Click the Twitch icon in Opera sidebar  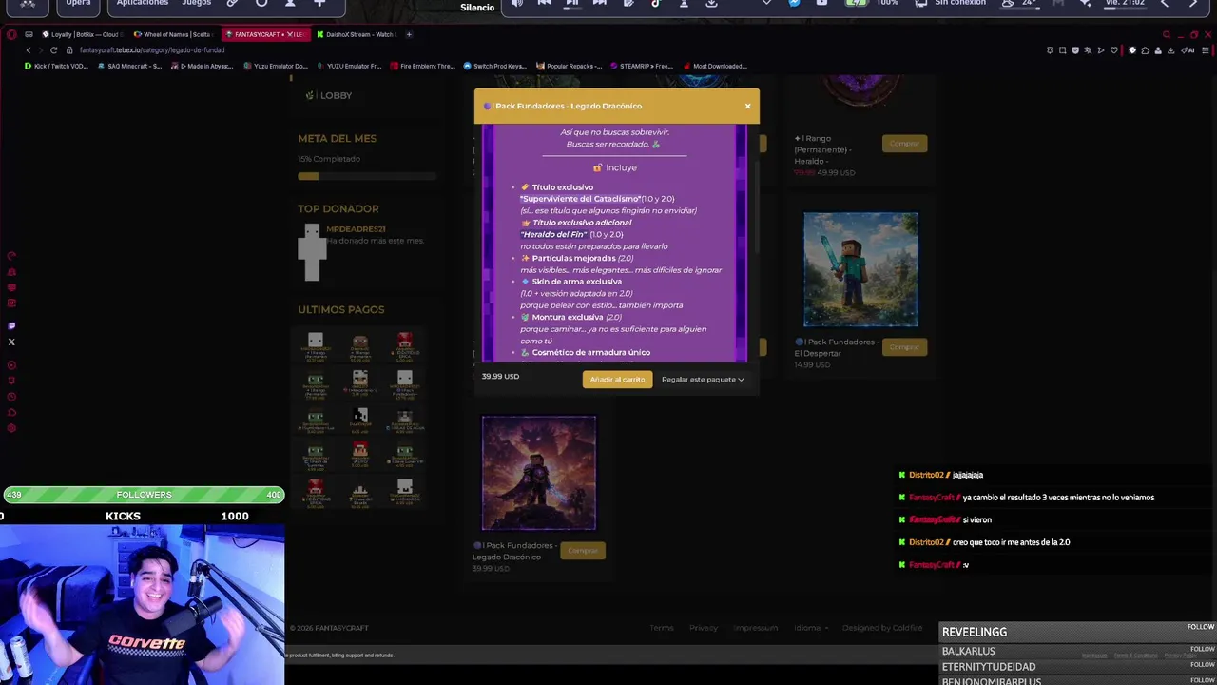coord(11,325)
